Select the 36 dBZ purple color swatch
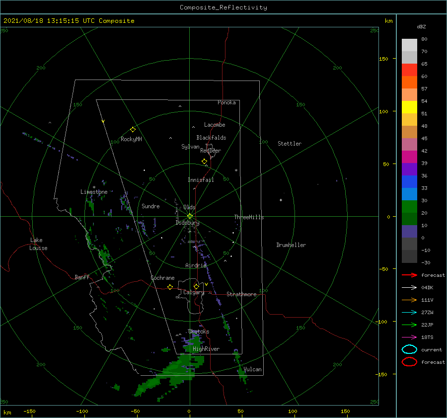The image size is (447, 418). [x=409, y=169]
